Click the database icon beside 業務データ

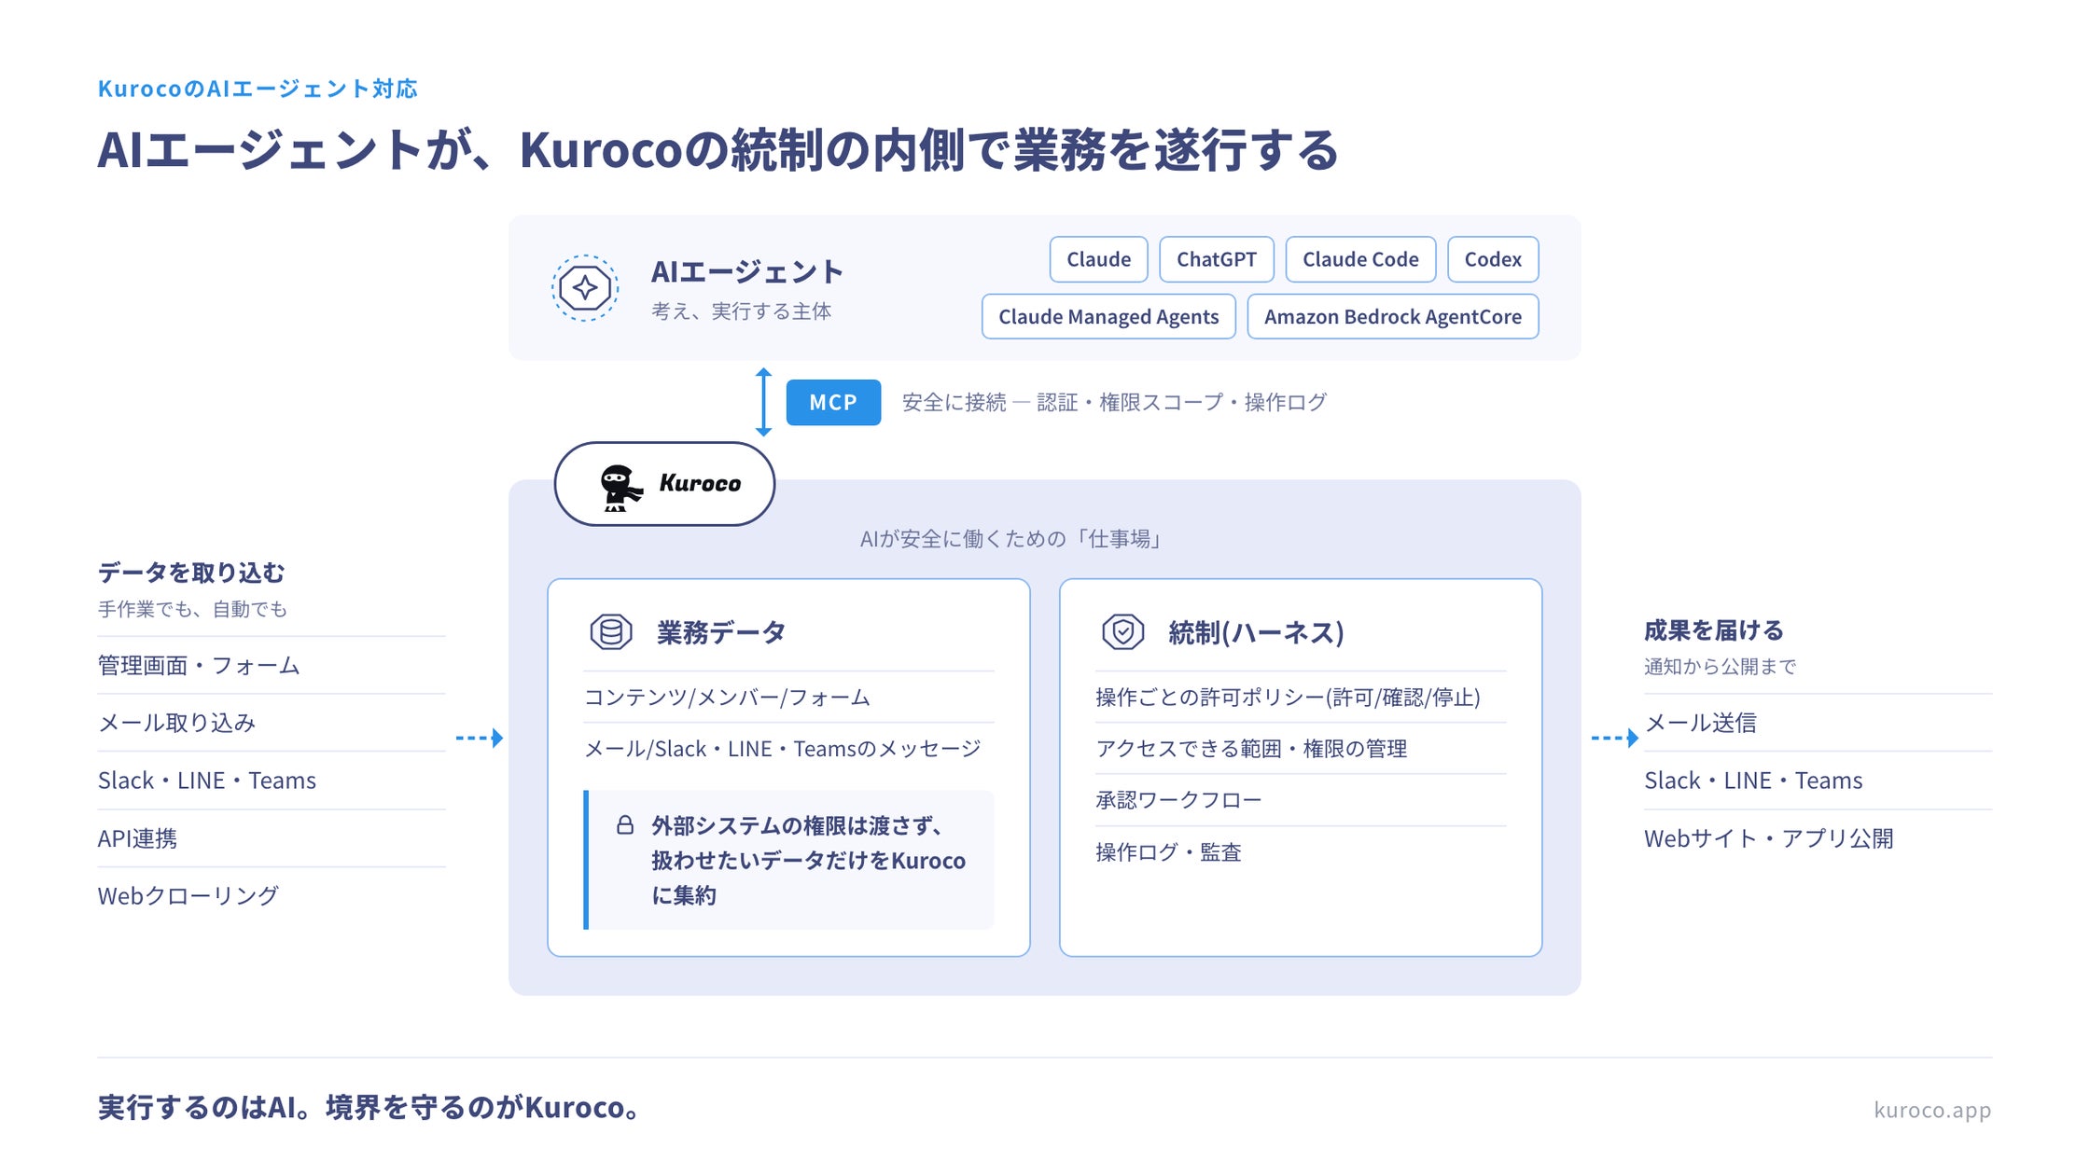click(611, 632)
